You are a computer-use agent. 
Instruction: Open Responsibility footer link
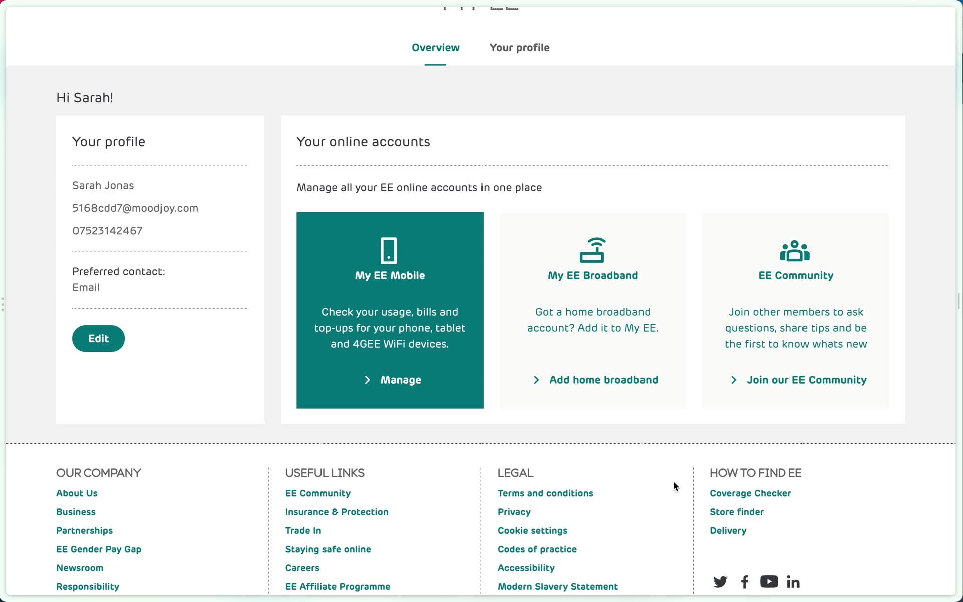pyautogui.click(x=88, y=587)
